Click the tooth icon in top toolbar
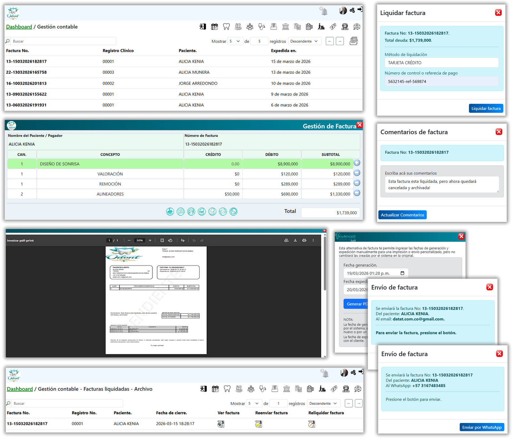This screenshot has width=512, height=438. point(226,27)
